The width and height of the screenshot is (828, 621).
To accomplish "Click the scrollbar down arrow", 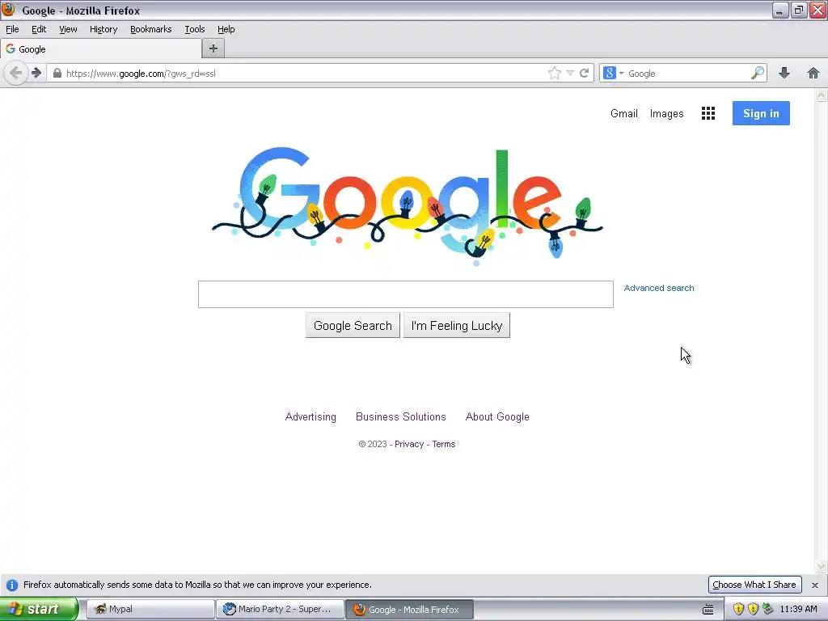I will click(821, 567).
